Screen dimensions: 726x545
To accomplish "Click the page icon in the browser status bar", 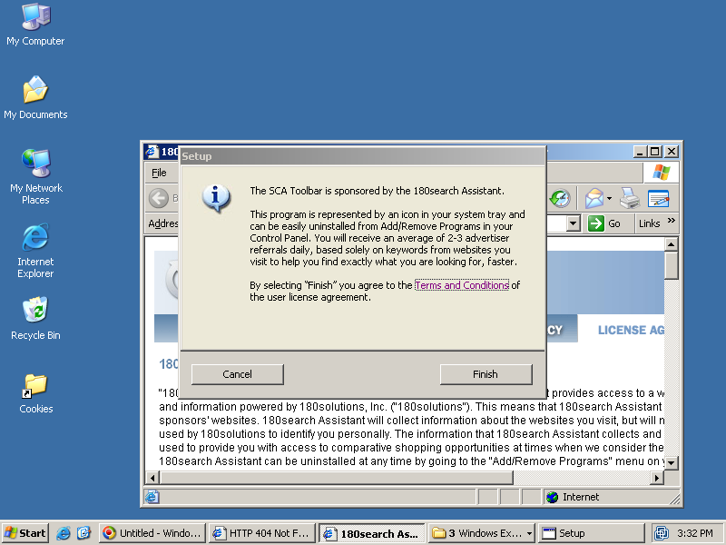I will (x=152, y=497).
